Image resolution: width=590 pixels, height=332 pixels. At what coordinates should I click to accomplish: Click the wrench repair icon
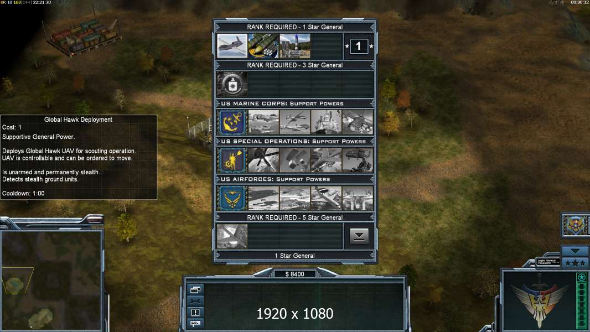195,301
